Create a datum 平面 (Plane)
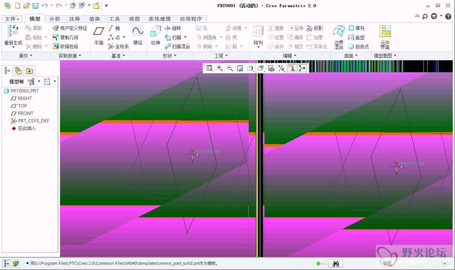Image resolution: width=455 pixels, height=270 pixels. 99,36
